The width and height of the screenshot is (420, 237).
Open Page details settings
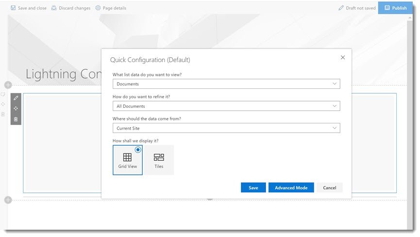[x=111, y=8]
